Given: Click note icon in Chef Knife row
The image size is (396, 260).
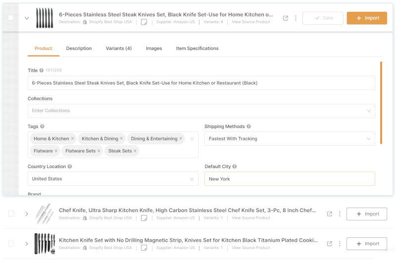Looking at the screenshot, I should click(x=144, y=218).
